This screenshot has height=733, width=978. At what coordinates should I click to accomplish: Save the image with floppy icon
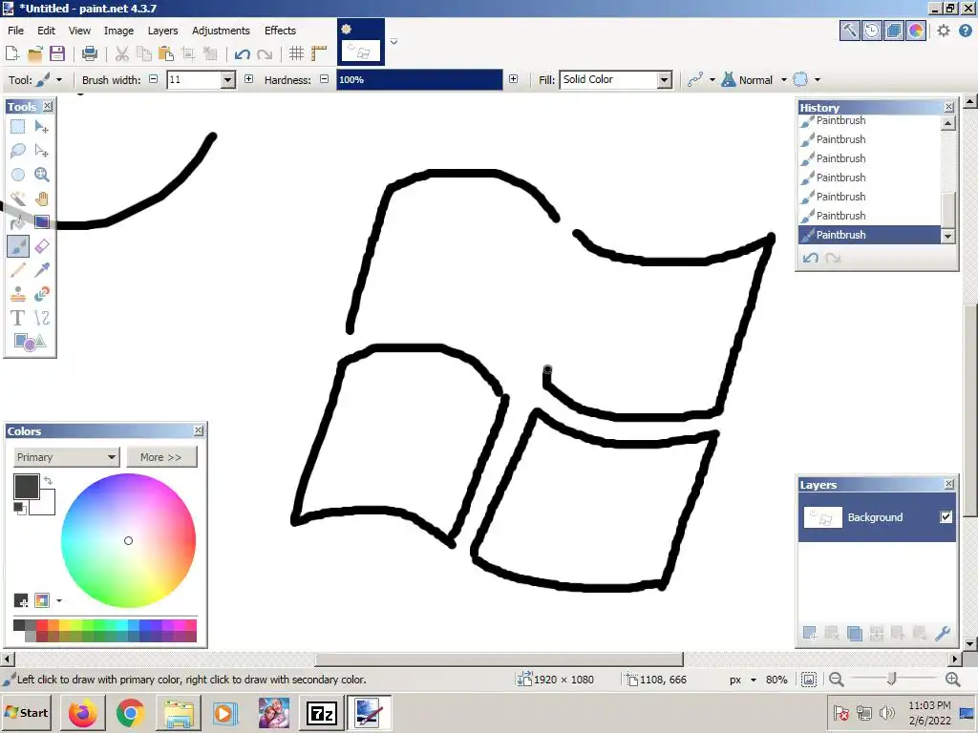tap(57, 53)
